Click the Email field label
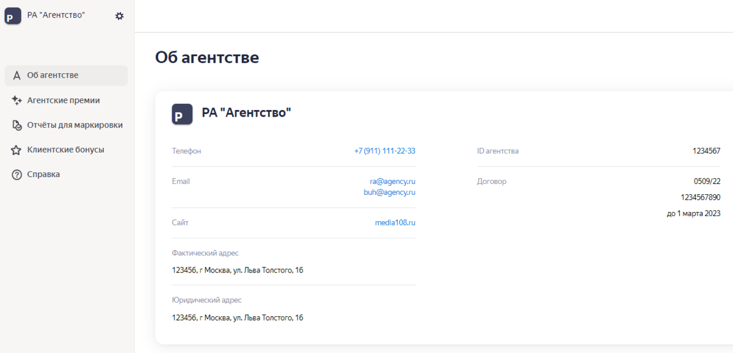This screenshot has height=353, width=733. tap(181, 181)
